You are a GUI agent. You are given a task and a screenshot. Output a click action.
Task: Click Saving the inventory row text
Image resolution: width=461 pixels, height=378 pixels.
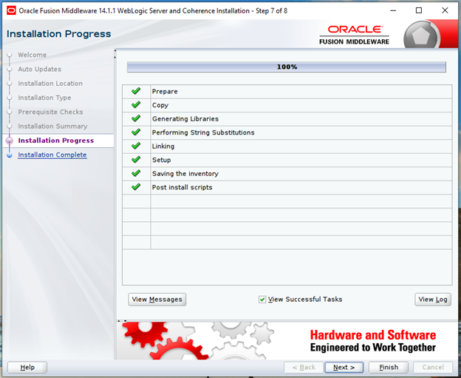(185, 174)
